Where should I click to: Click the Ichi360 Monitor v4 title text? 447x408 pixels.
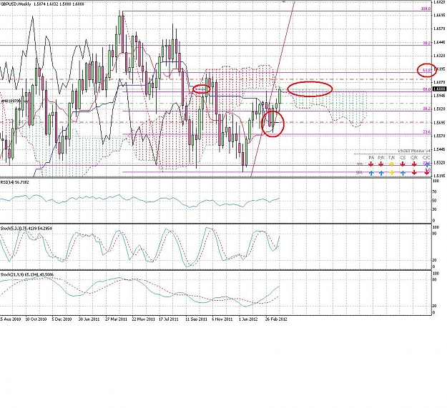[414, 151]
